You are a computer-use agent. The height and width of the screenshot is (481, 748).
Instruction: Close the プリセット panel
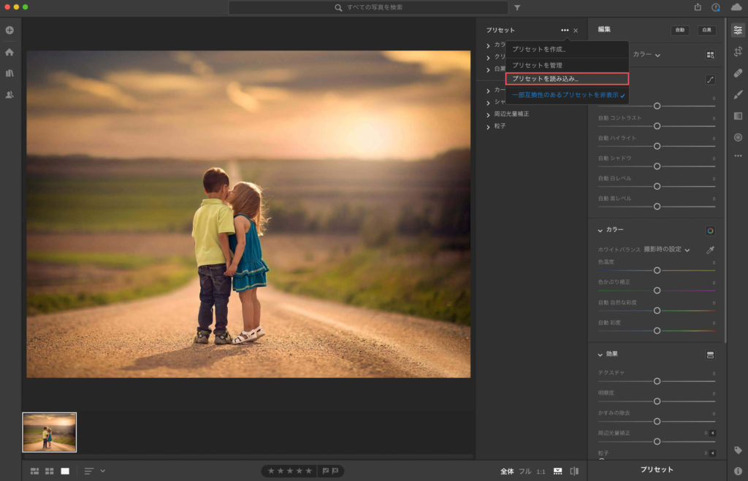pyautogui.click(x=576, y=31)
